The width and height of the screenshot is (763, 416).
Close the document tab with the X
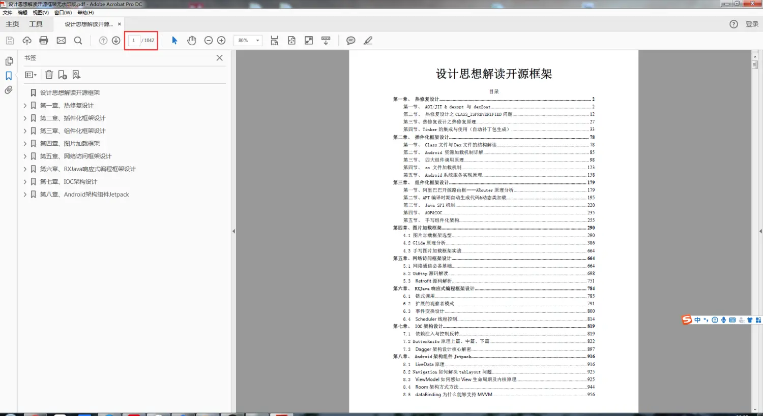pyautogui.click(x=120, y=24)
